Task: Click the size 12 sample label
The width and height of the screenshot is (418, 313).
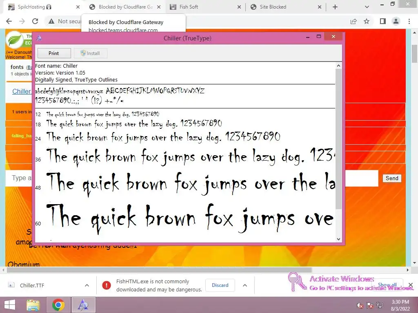Action: click(38, 115)
